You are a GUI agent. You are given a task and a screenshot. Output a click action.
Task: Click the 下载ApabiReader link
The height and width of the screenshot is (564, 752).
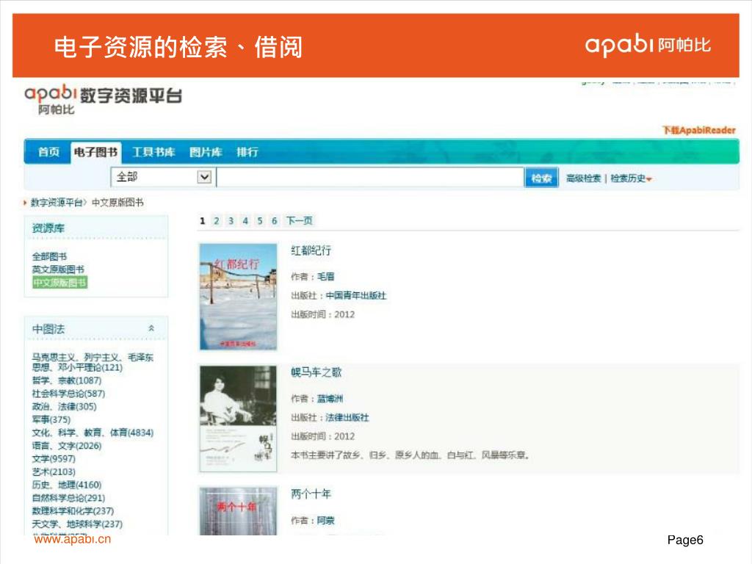[699, 130]
